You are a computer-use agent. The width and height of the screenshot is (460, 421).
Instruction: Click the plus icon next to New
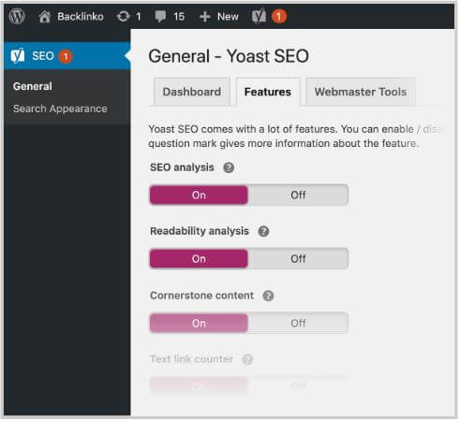[204, 17]
